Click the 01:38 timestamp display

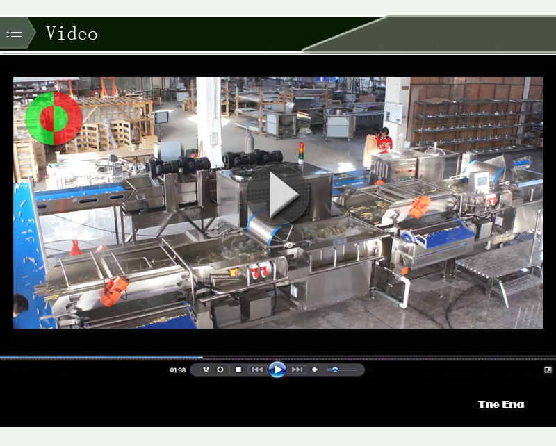pos(177,370)
